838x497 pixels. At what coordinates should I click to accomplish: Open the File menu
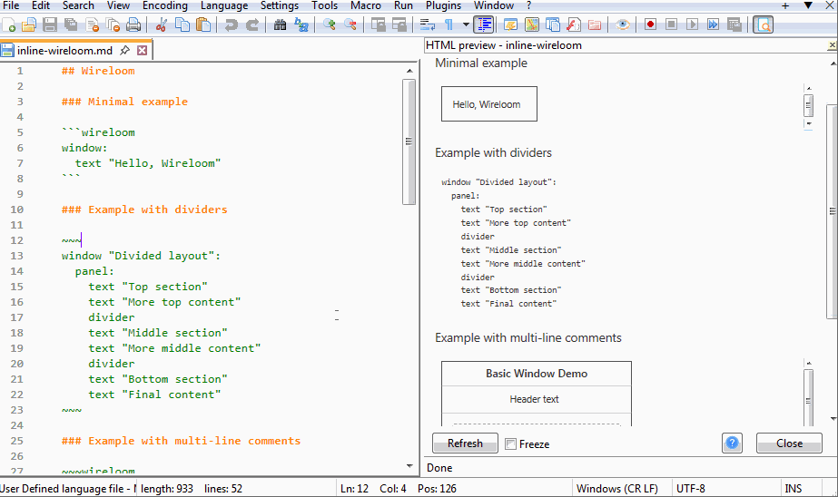(11, 5)
